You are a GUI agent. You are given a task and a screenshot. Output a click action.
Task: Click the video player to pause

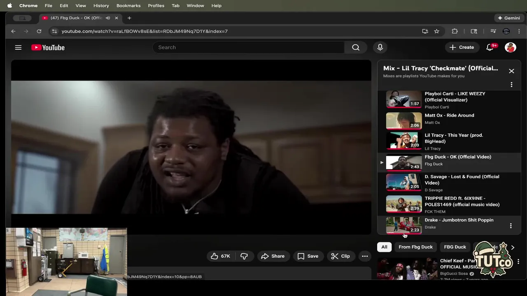click(191, 147)
